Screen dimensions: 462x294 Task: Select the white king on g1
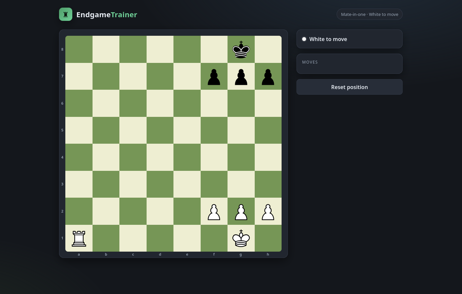[241, 238]
